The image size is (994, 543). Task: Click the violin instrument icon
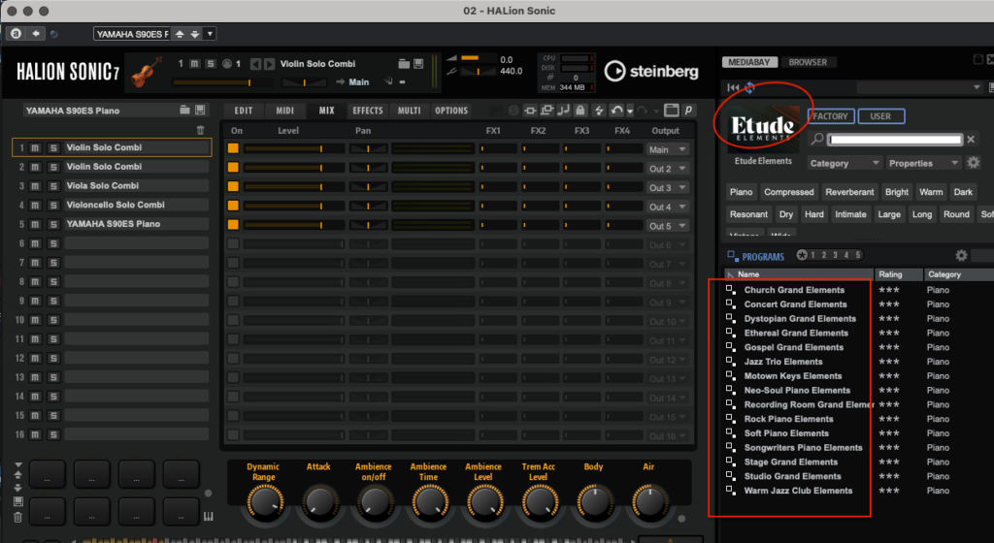coord(148,72)
